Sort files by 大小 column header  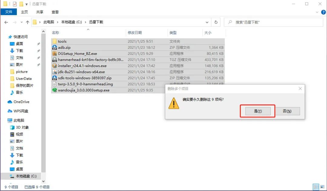[x=208, y=32]
